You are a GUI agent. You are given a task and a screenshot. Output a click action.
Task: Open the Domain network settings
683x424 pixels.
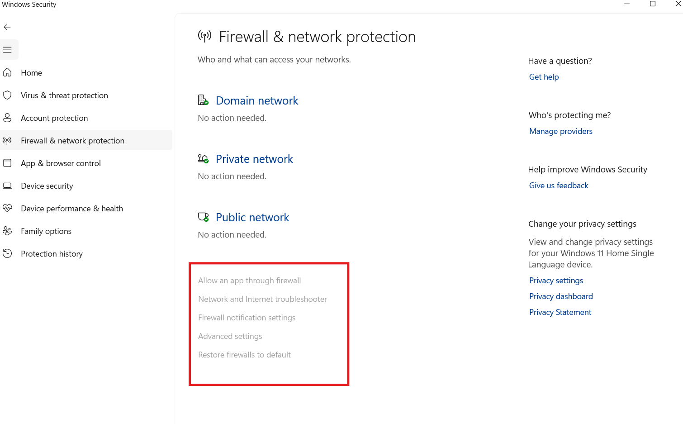coord(256,101)
